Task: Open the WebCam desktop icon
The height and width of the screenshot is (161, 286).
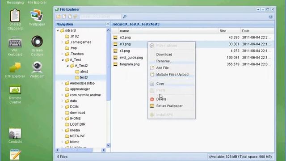Action: [x=37, y=70]
